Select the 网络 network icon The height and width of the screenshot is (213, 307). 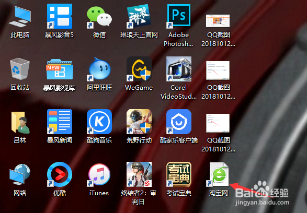20,174
